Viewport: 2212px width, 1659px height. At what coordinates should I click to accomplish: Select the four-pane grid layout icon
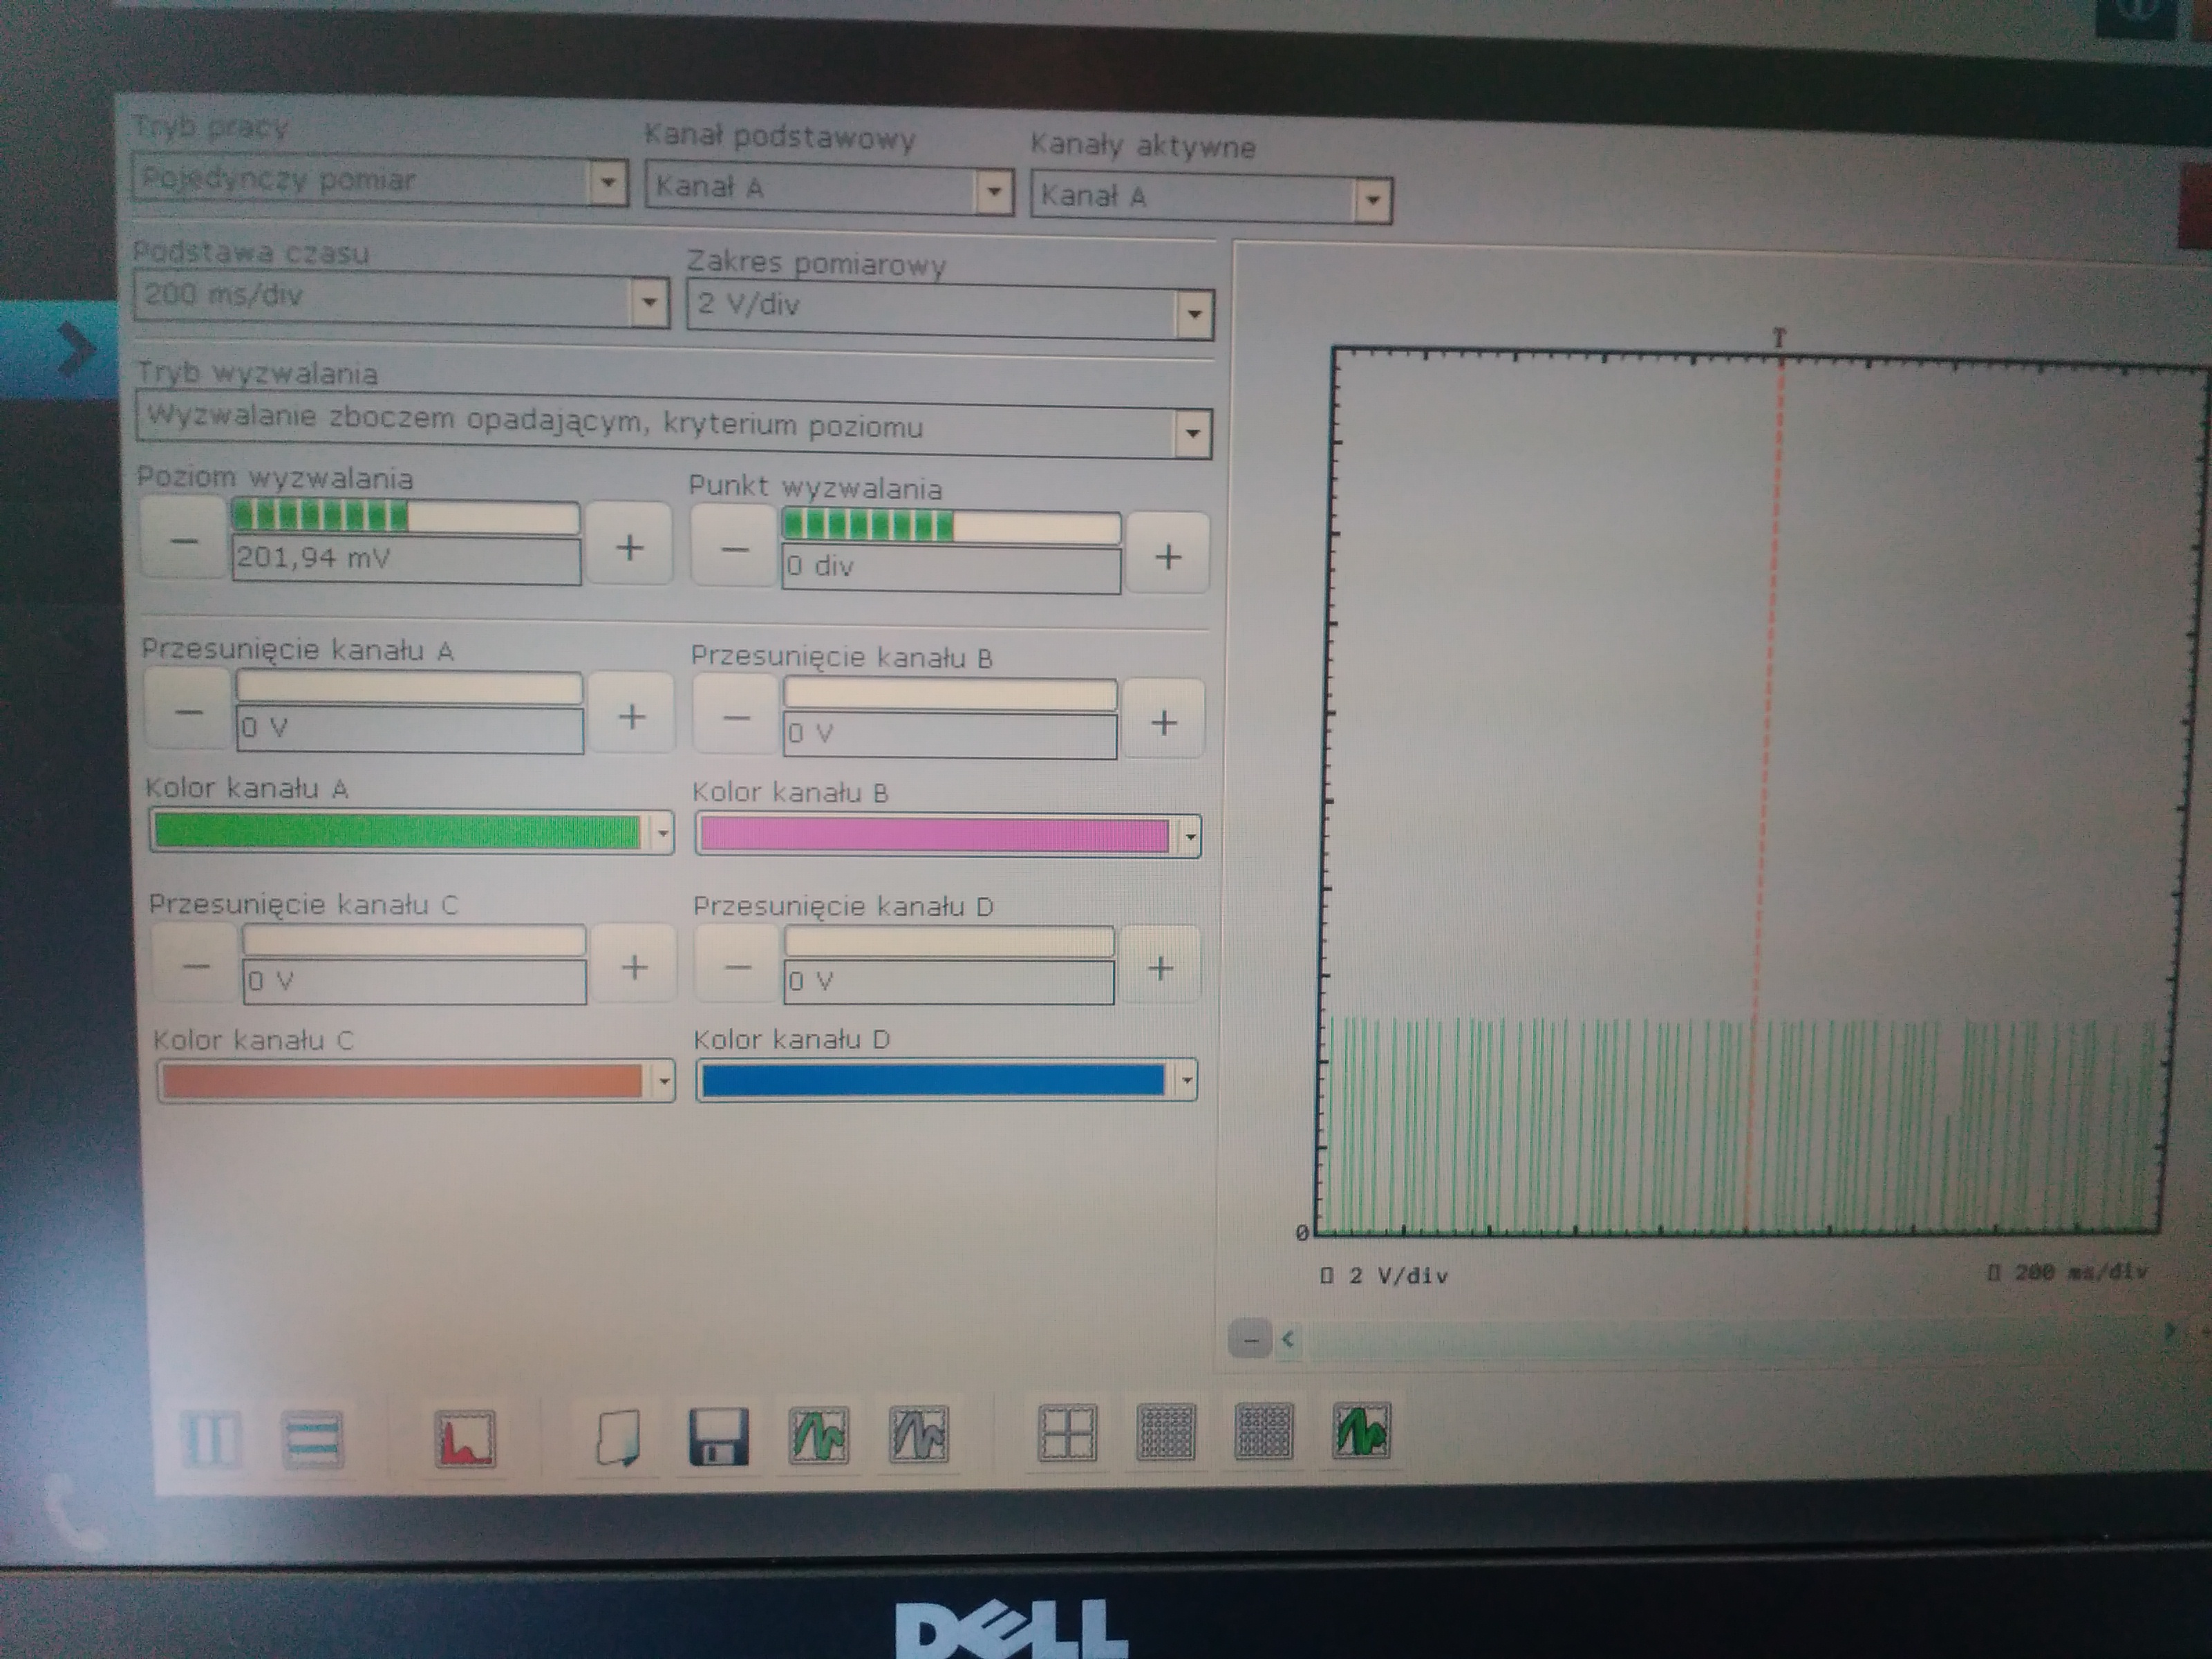click(1067, 1433)
